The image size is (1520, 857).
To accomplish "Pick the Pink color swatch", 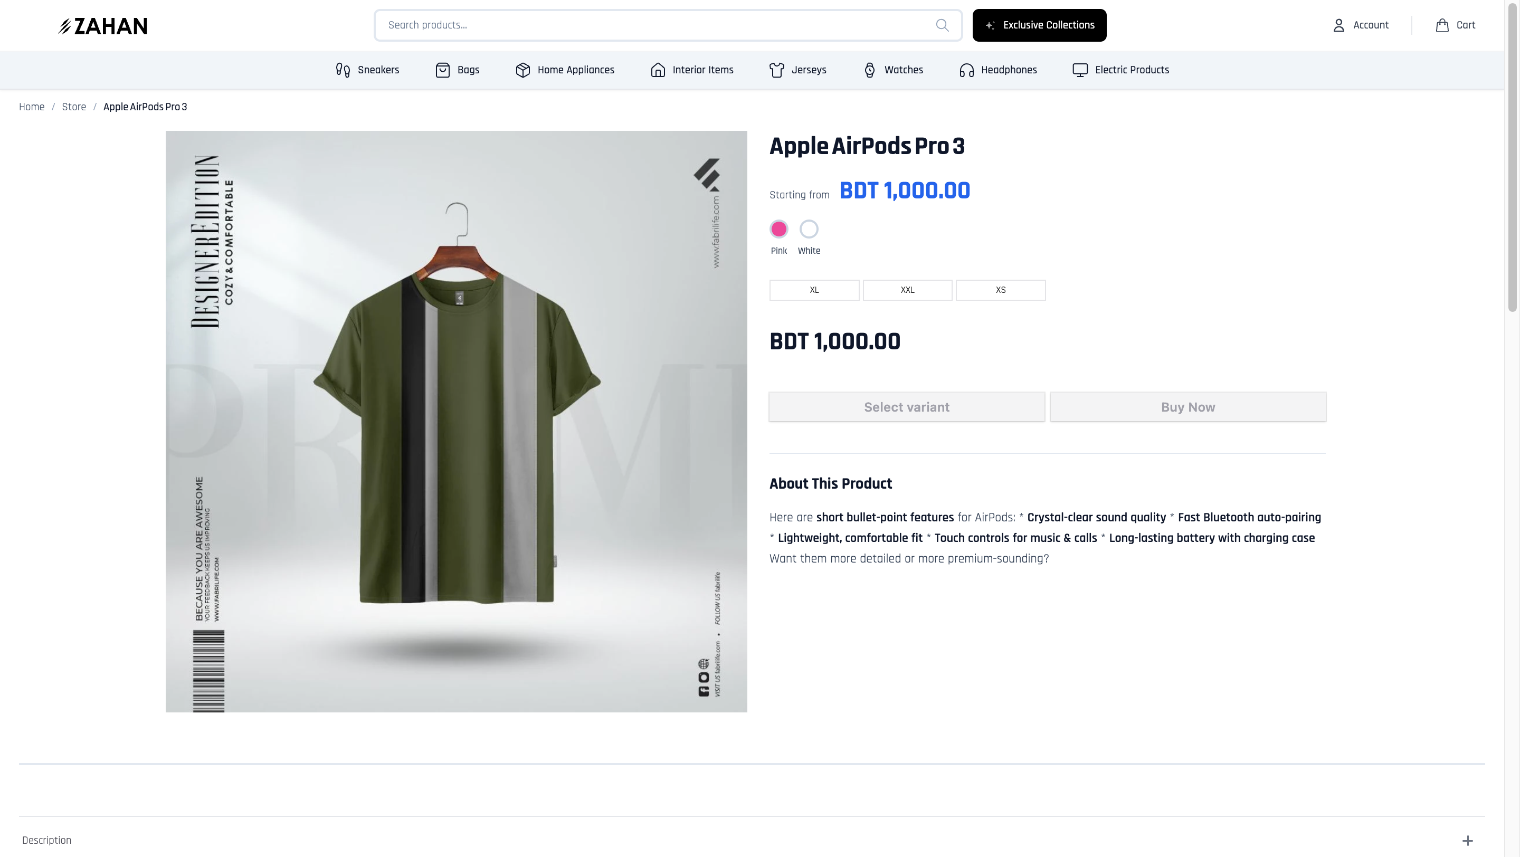I will click(778, 229).
